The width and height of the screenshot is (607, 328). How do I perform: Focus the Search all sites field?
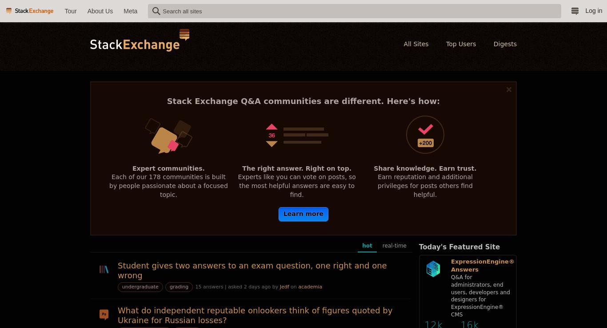coord(355,11)
